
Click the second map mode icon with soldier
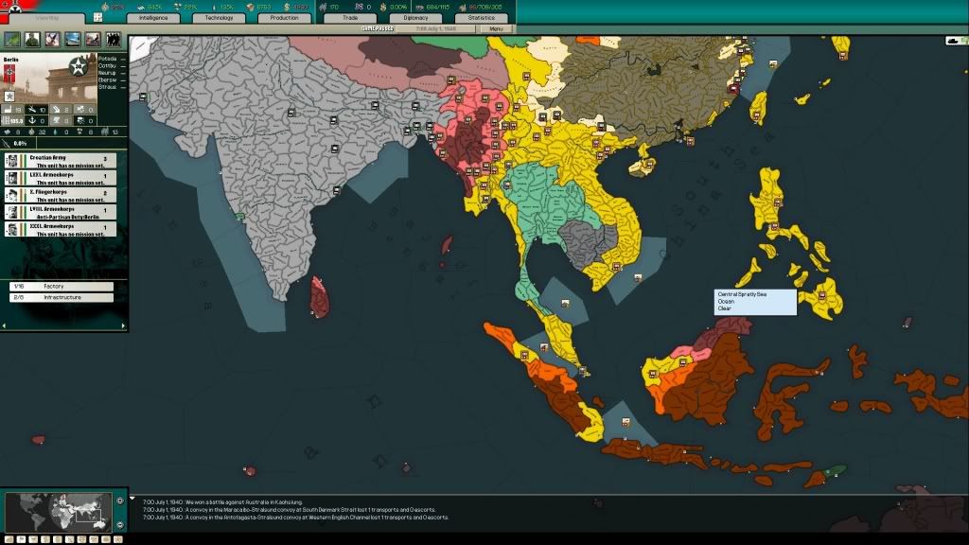tap(33, 40)
